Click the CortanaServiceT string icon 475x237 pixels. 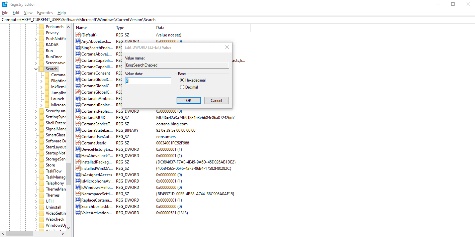click(x=77, y=124)
